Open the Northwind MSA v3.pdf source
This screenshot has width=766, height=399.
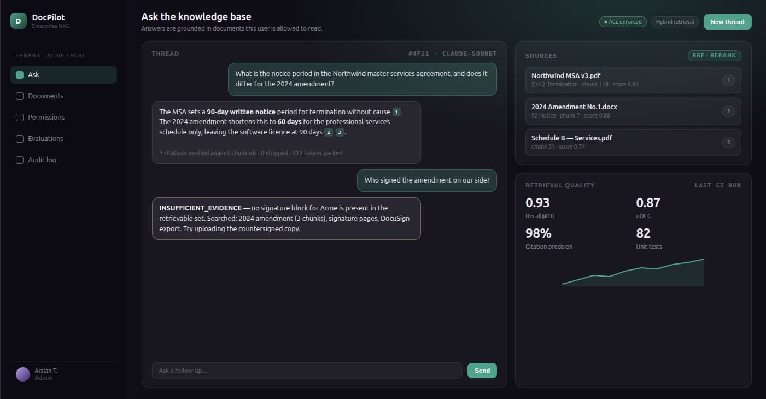[x=633, y=80]
